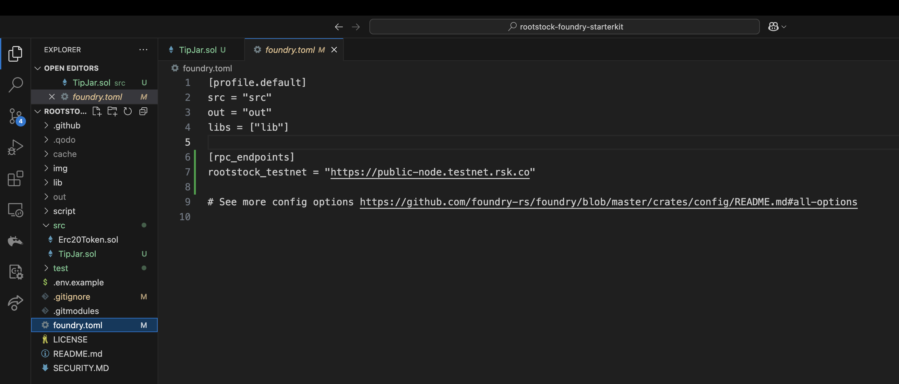
Task: Close the foundry.toml editor tab
Action: (334, 50)
